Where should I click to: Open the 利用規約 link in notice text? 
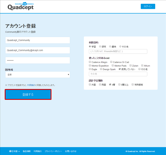tap(31, 85)
